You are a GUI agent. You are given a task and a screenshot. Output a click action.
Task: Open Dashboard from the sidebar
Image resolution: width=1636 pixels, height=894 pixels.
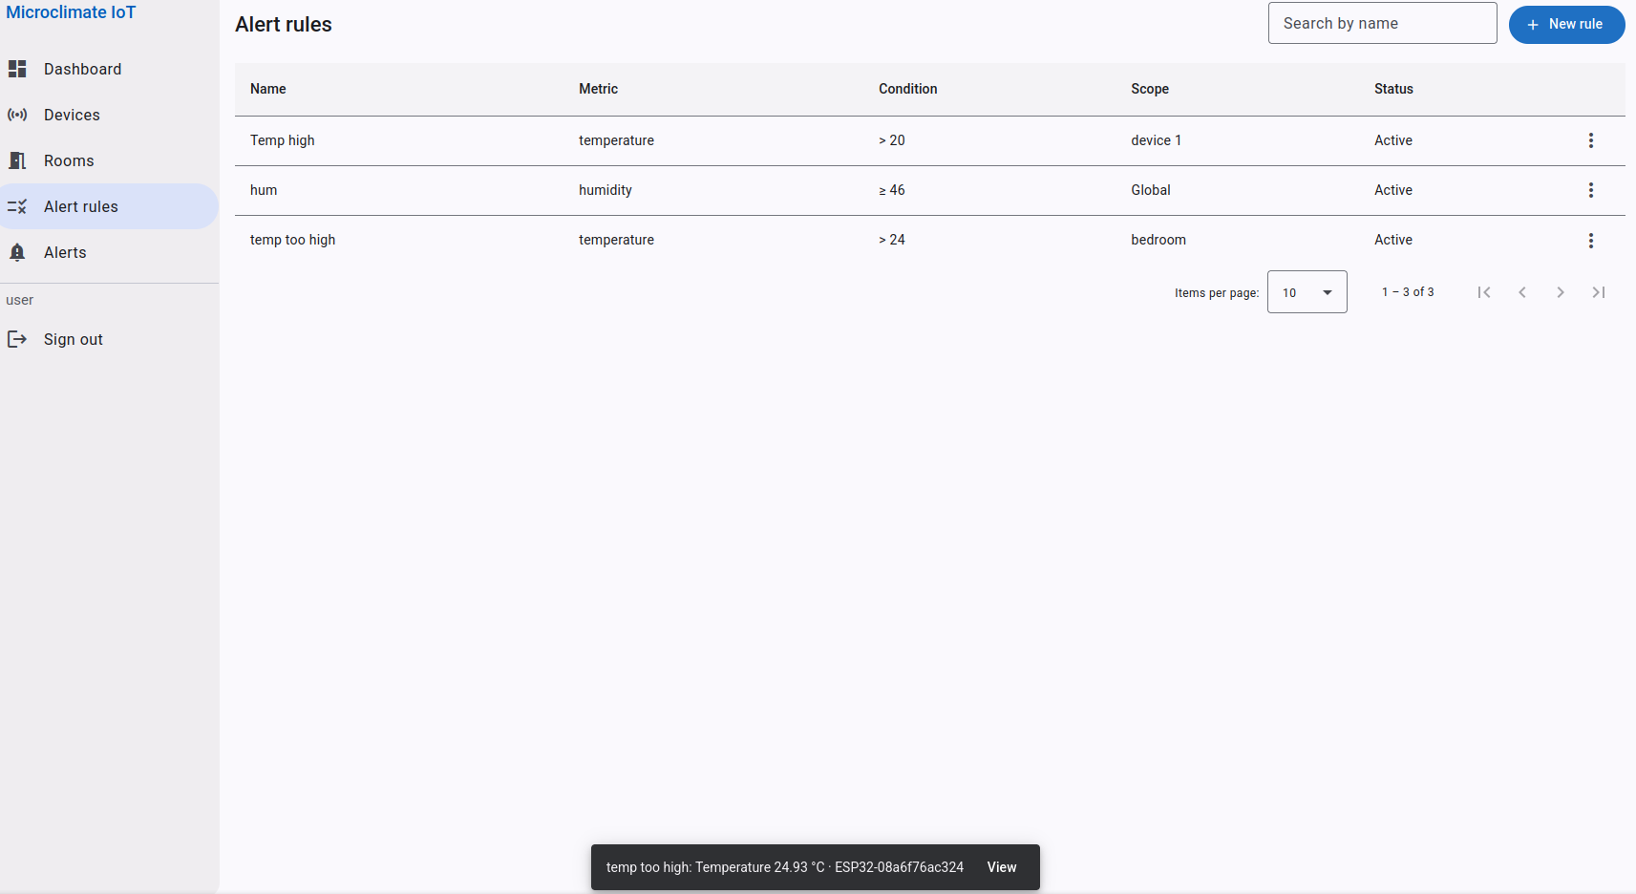click(109, 69)
